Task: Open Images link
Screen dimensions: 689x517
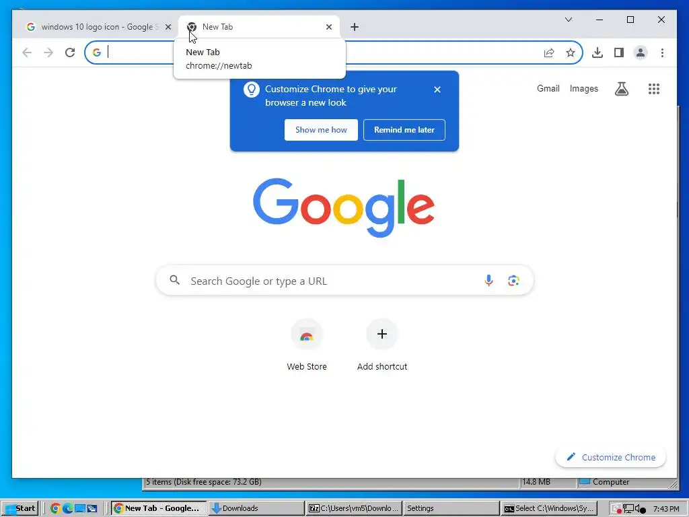Action: 583,88
